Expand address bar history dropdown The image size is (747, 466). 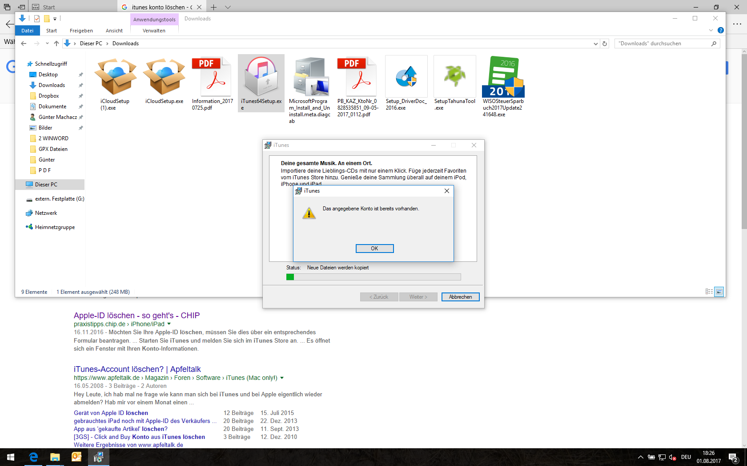click(x=596, y=43)
